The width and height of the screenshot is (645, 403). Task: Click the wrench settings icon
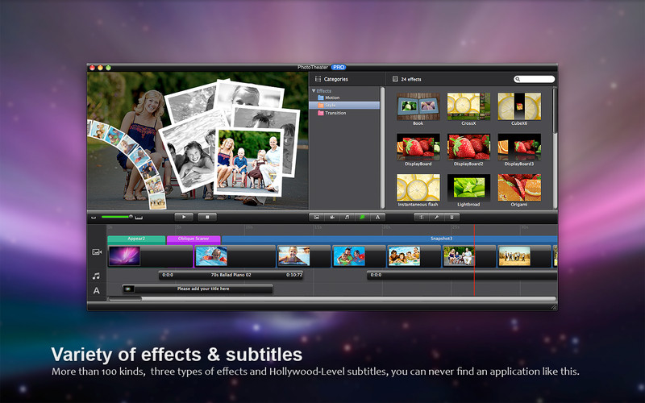tap(436, 217)
